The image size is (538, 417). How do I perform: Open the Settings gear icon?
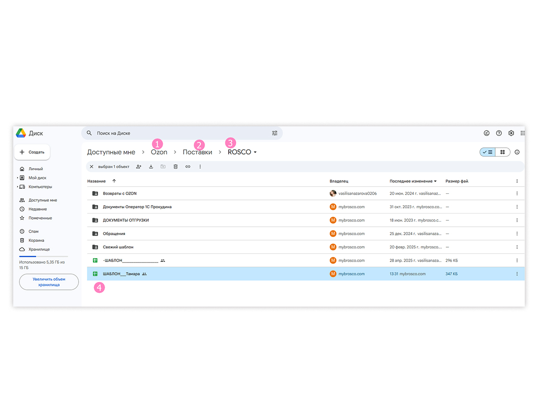point(511,133)
